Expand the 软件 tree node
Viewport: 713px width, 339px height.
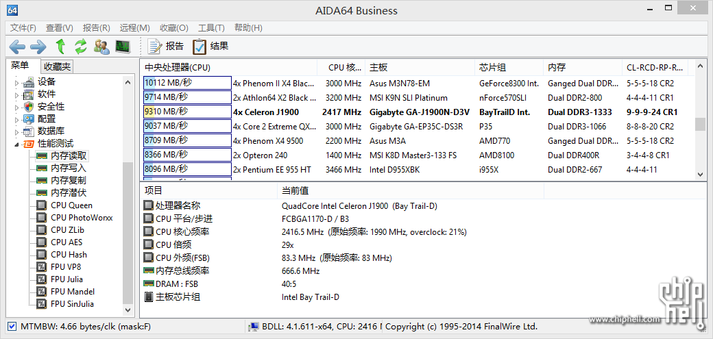pyautogui.click(x=17, y=95)
